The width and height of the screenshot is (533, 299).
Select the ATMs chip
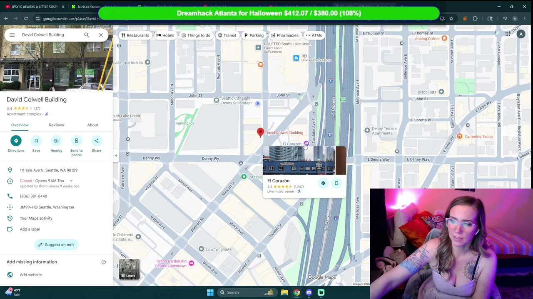click(314, 35)
